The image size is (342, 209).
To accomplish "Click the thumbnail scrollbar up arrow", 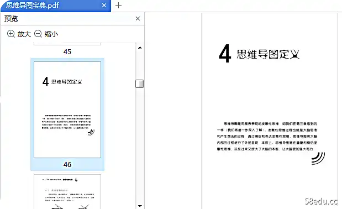I will pyautogui.click(x=140, y=48).
